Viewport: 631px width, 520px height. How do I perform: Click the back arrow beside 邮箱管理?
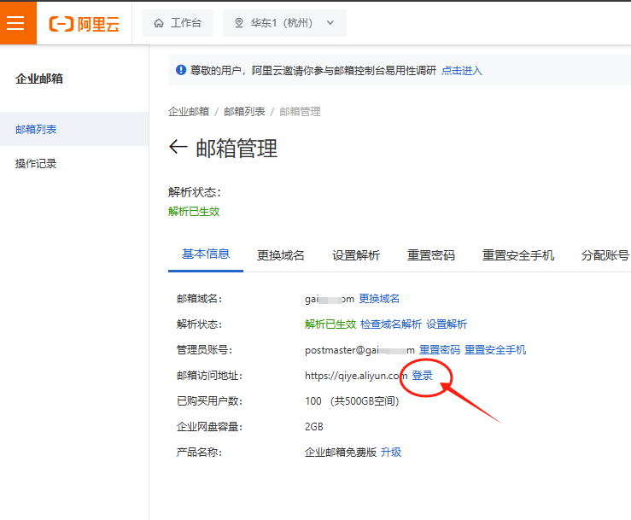(178, 147)
